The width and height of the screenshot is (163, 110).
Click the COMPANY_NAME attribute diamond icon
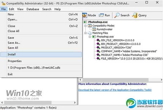pyautogui.click(x=98, y=51)
